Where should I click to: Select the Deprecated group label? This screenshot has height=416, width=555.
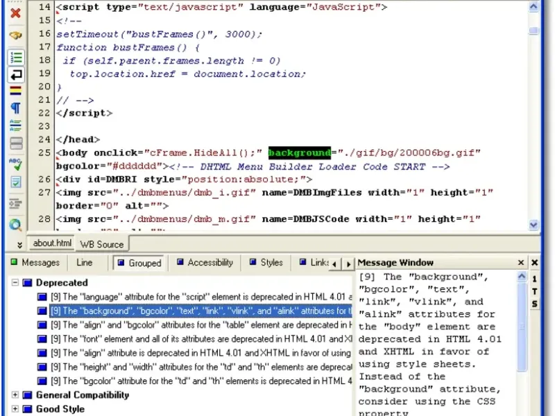(62, 283)
